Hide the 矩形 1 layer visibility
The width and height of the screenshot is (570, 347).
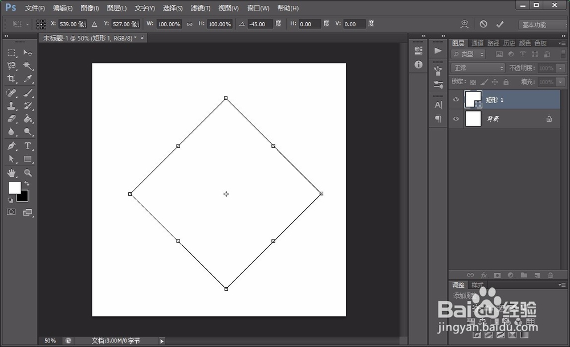[x=455, y=99]
